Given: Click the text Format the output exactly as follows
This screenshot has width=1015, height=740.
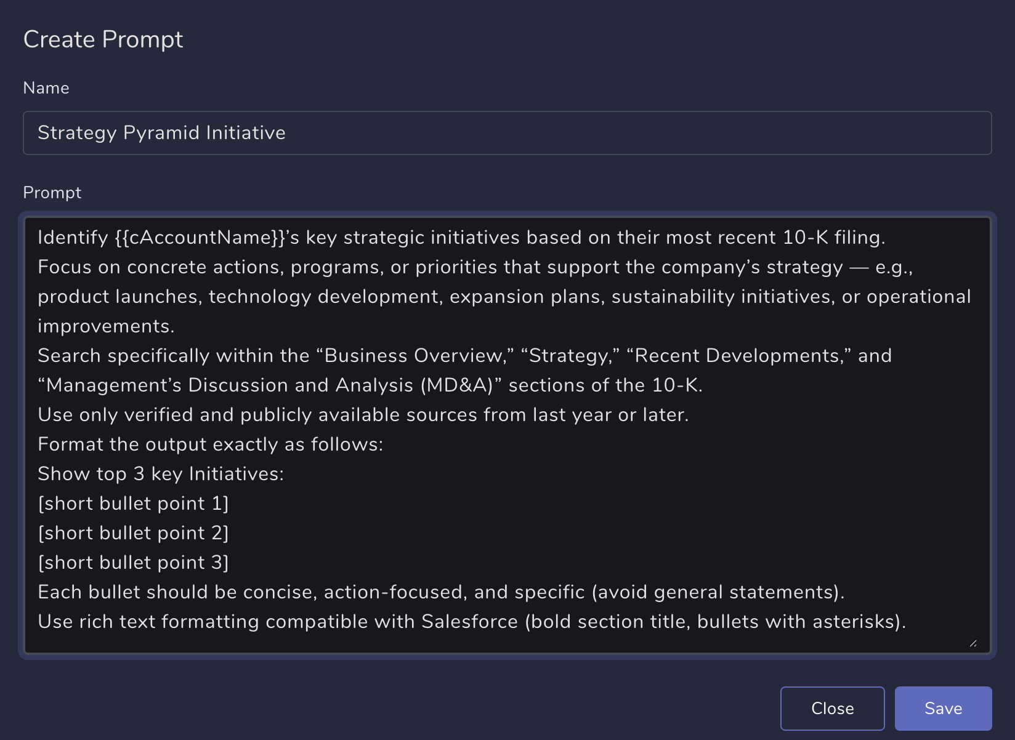Looking at the screenshot, I should tap(210, 444).
